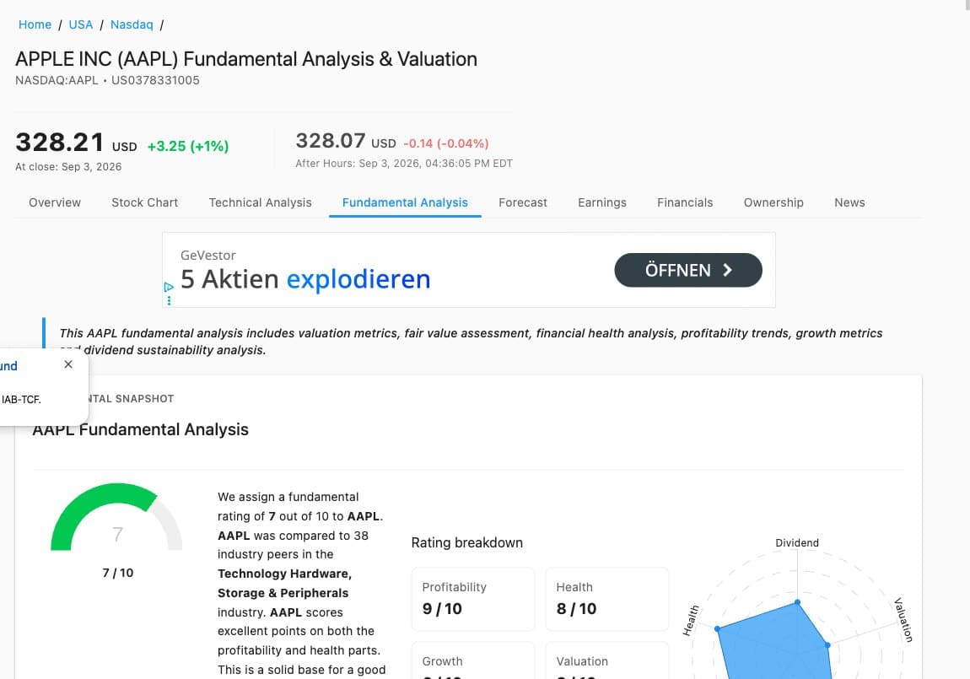The height and width of the screenshot is (679, 970).
Task: Select the Growth rating card
Action: 472,660
